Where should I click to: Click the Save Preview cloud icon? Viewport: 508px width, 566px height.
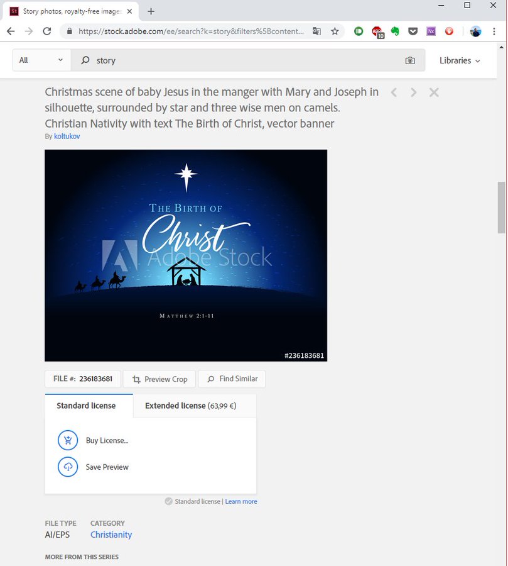point(68,467)
